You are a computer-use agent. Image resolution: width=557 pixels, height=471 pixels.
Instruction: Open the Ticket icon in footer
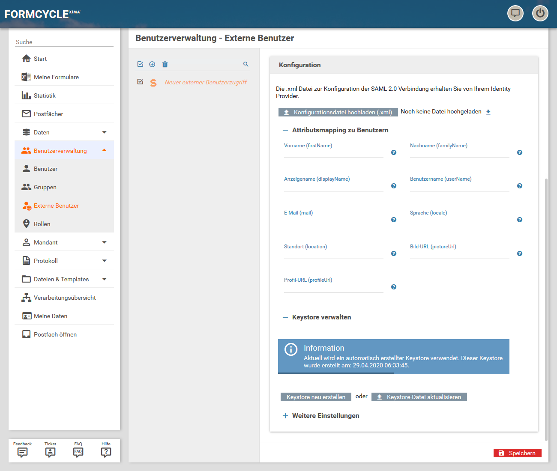click(x=50, y=452)
